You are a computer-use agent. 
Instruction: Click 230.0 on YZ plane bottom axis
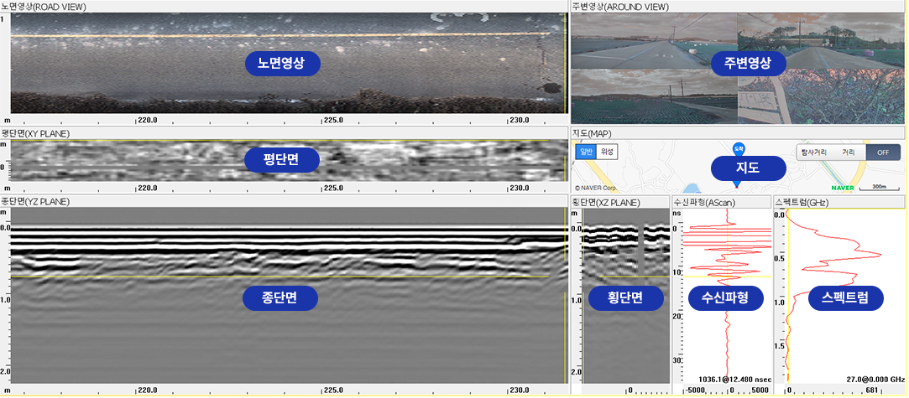pos(519,390)
